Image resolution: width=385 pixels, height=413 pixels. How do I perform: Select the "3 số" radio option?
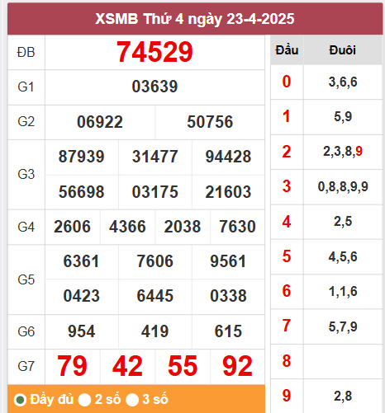[132, 400]
